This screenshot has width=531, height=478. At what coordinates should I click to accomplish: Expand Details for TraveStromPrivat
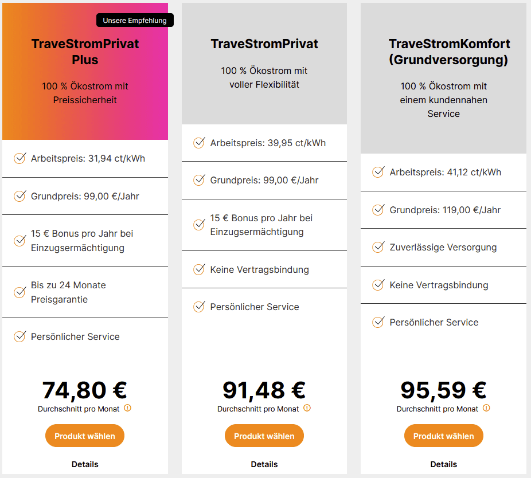point(264,464)
